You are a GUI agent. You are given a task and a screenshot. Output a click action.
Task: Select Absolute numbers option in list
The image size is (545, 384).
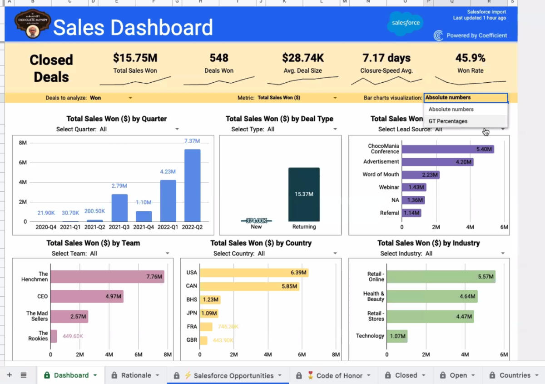[x=451, y=110]
